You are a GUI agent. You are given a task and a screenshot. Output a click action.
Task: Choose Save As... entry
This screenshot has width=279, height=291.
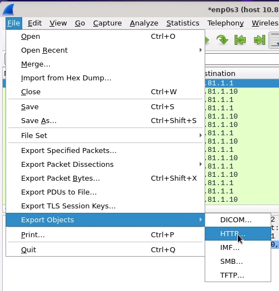[x=105, y=121]
